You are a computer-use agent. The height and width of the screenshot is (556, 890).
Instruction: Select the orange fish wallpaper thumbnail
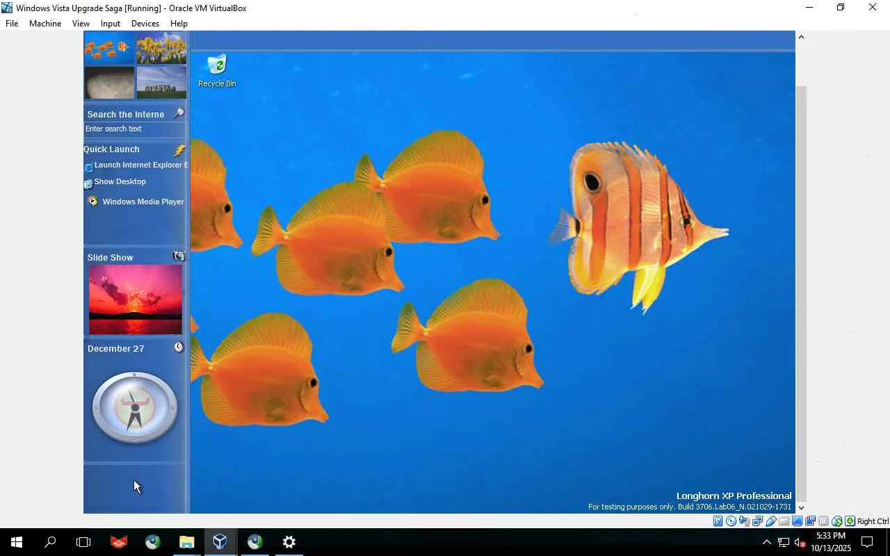click(x=109, y=48)
